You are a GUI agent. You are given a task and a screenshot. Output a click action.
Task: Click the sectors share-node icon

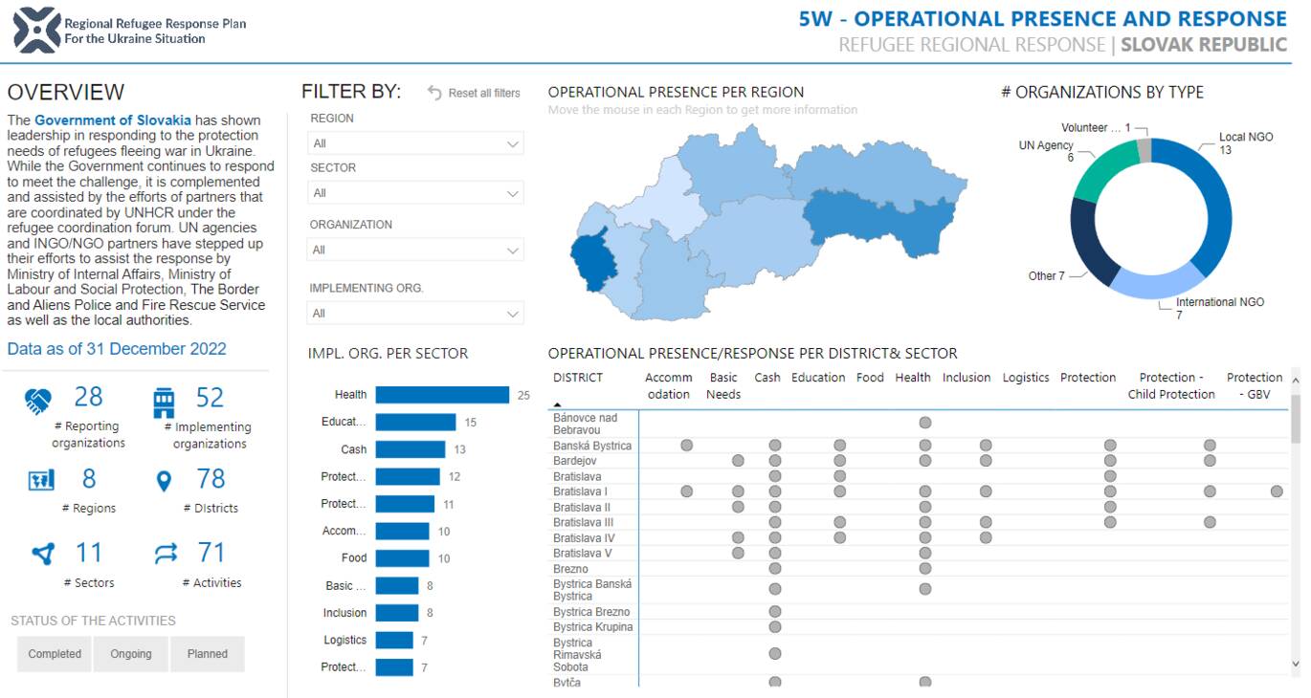tap(42, 554)
